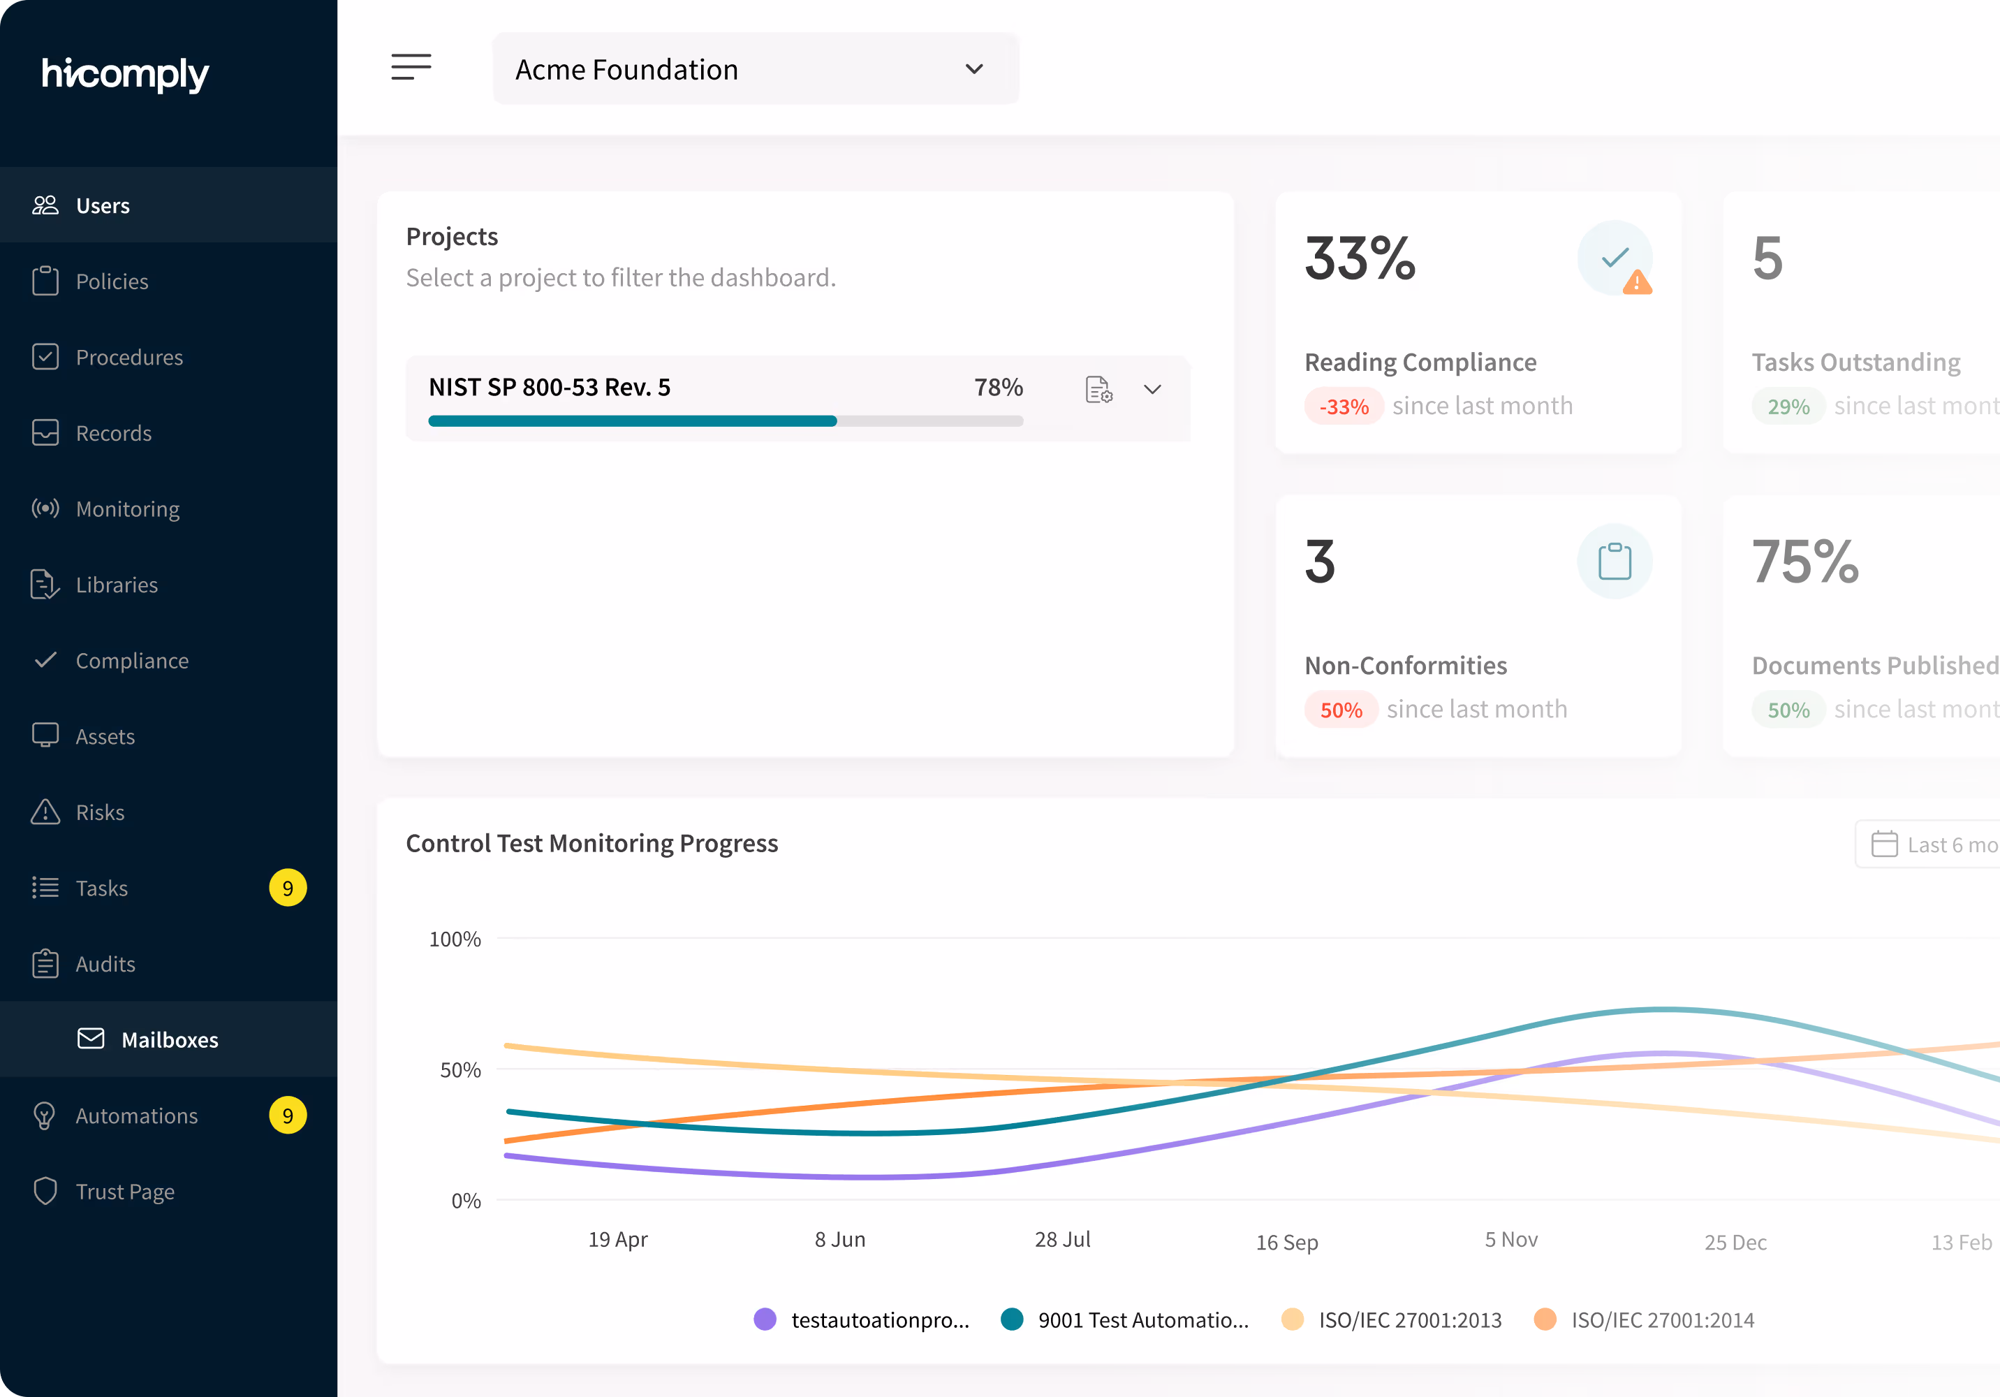Image resolution: width=2000 pixels, height=1397 pixels.
Task: Select the Trust Page shield icon
Action: coord(46,1190)
